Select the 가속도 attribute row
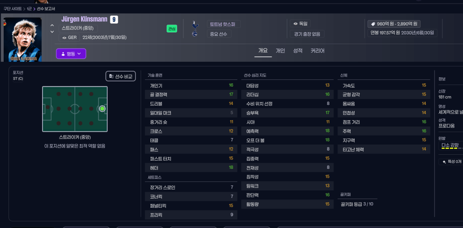Viewport: 463px width, 228px height. pyautogui.click(x=384, y=85)
